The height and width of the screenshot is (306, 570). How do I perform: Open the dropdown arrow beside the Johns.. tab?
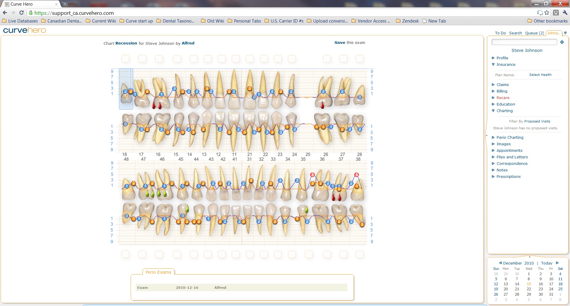(x=565, y=33)
